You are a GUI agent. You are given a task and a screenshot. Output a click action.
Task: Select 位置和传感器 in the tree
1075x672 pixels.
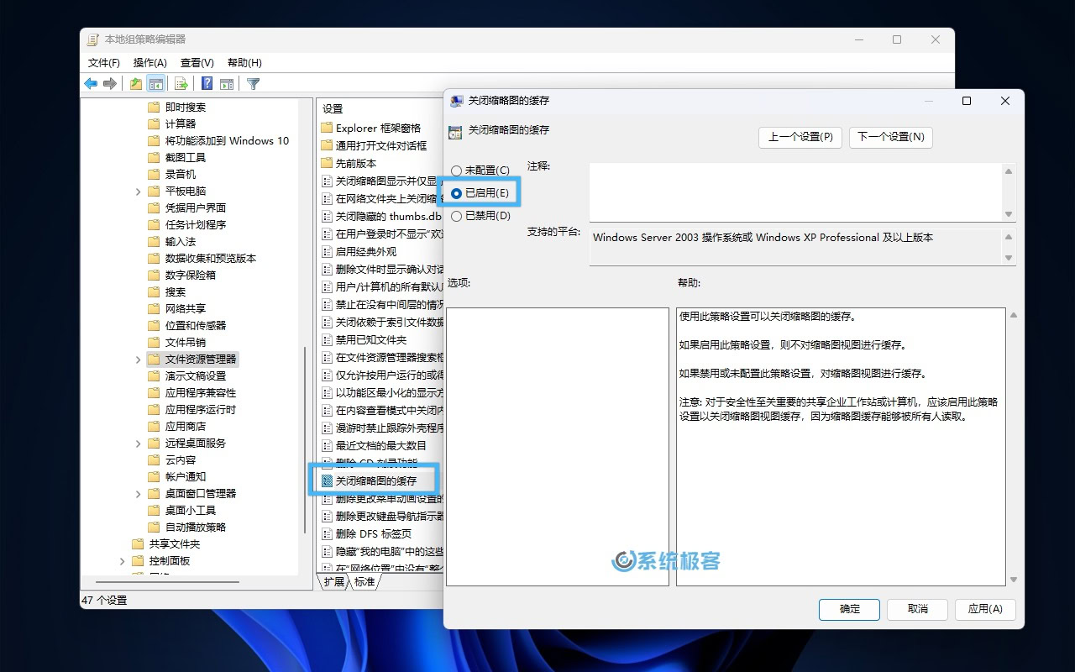(196, 325)
